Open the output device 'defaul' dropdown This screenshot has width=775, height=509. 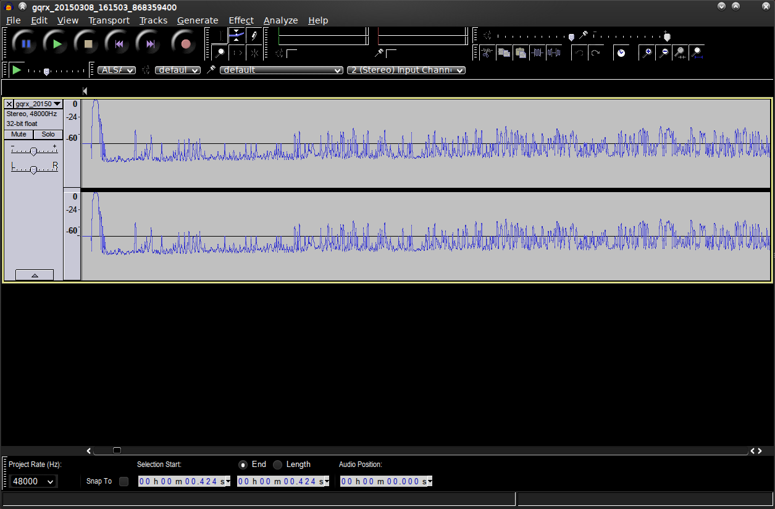pyautogui.click(x=178, y=70)
